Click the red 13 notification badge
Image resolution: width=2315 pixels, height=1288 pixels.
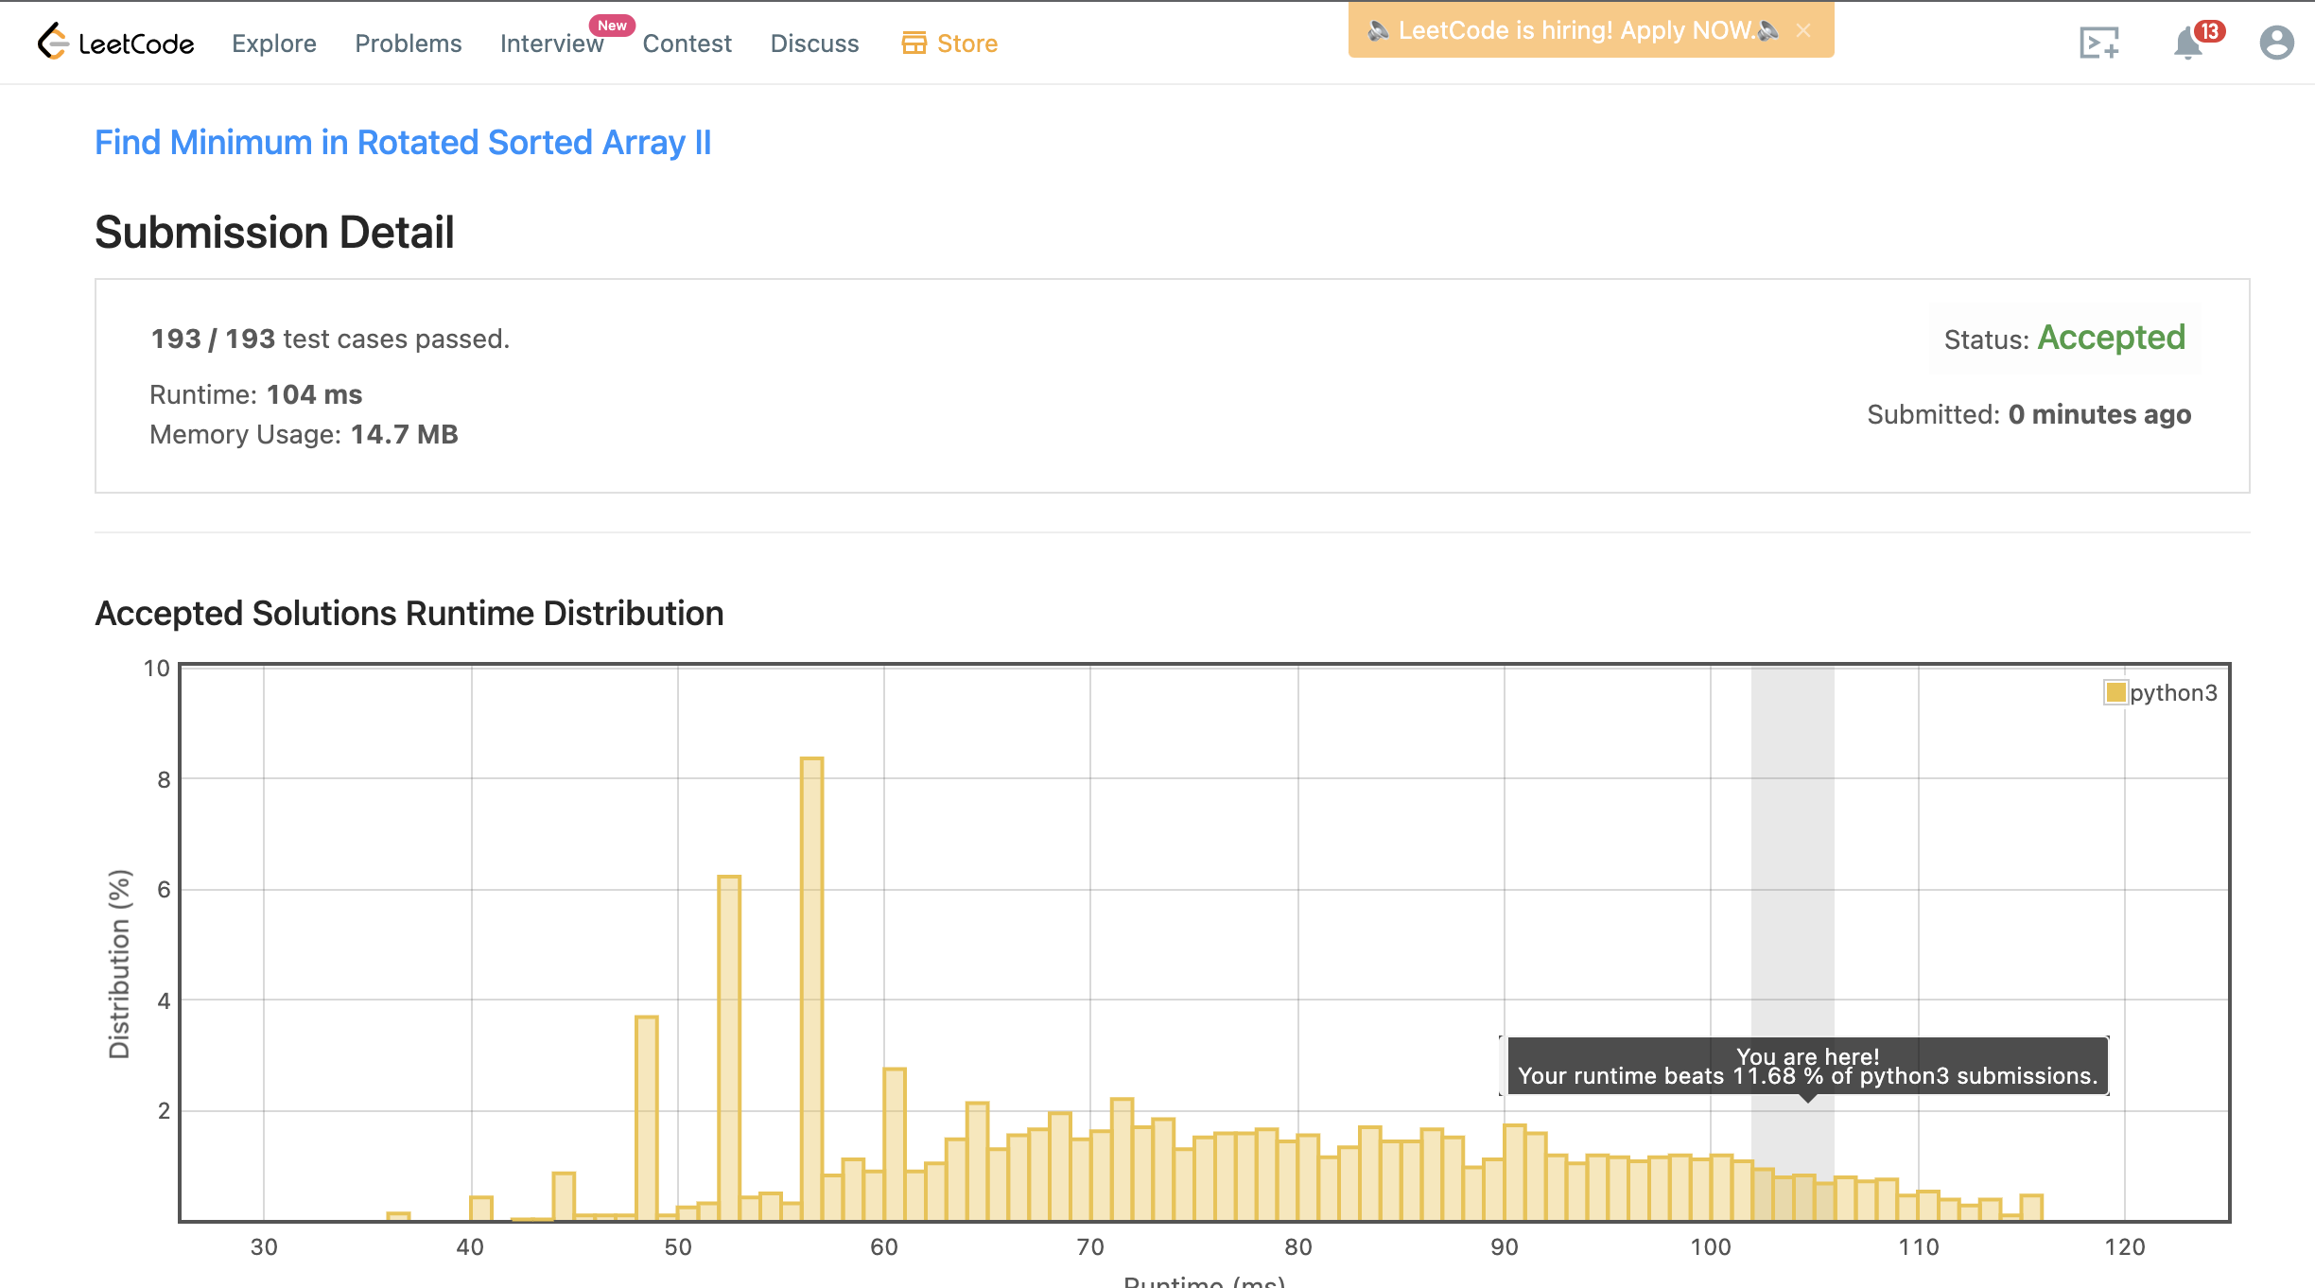coord(2209,31)
